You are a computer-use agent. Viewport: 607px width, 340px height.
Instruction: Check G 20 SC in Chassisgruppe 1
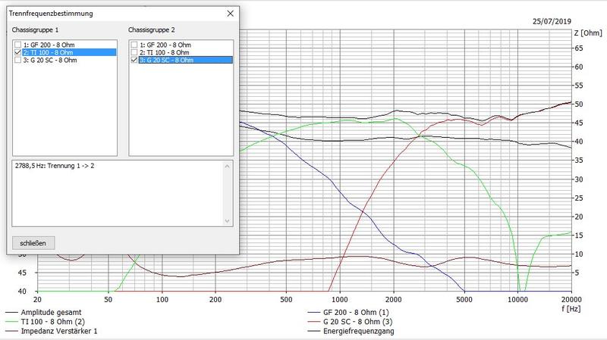click(17, 60)
